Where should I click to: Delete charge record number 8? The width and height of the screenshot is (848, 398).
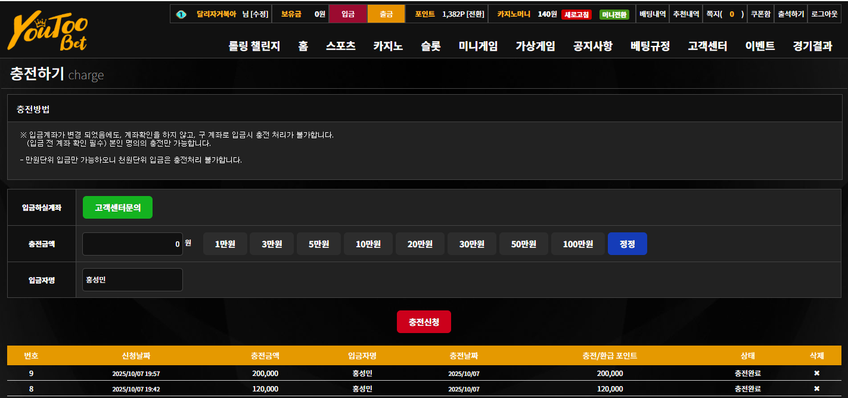816,388
